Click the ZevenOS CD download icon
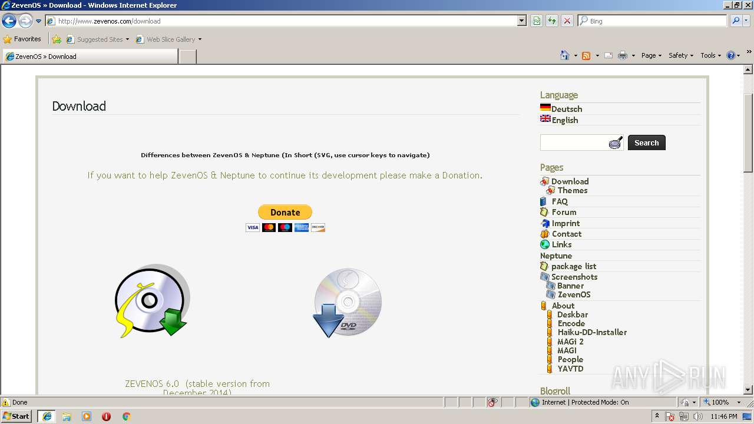The width and height of the screenshot is (754, 424). [x=152, y=301]
